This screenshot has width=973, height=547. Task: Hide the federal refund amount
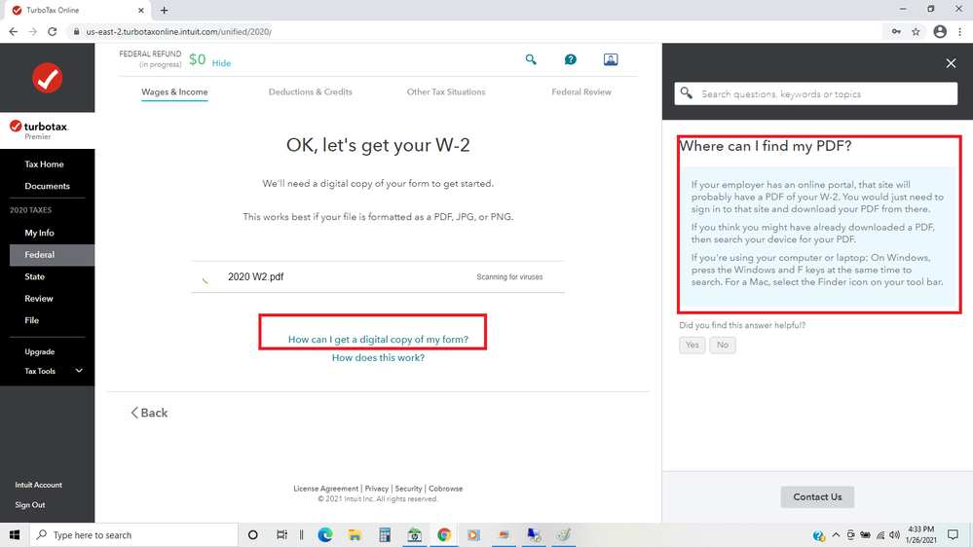(221, 63)
